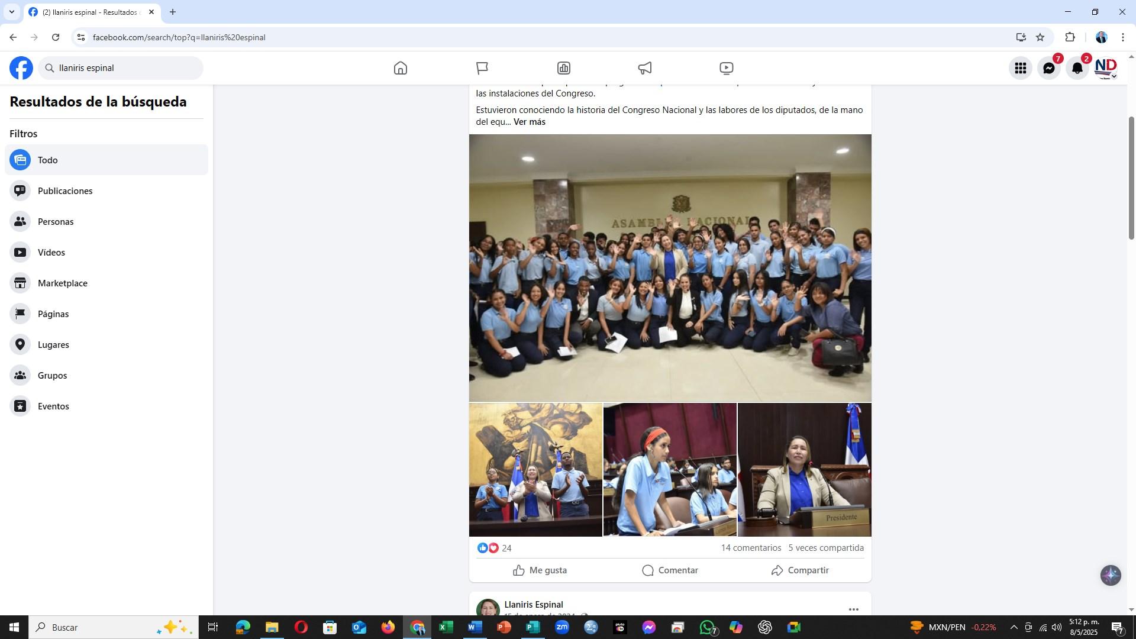Viewport: 1136px width, 639px height.
Task: Select the Publicaciones filter
Action: tap(65, 191)
